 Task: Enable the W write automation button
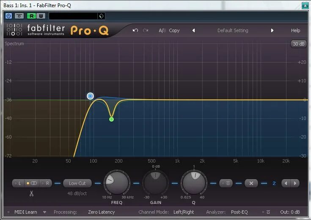pyautogui.click(x=41, y=16)
